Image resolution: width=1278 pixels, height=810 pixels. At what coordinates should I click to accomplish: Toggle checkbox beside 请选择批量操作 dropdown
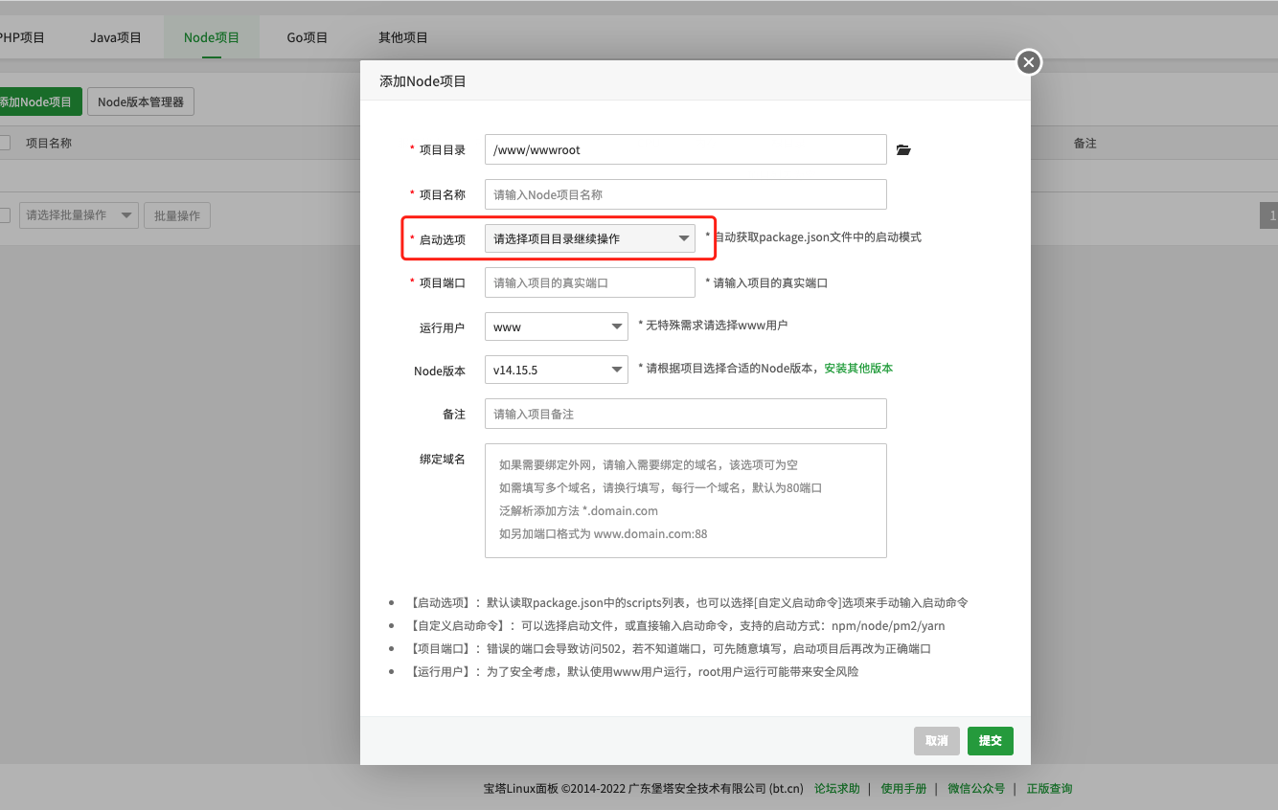4,215
